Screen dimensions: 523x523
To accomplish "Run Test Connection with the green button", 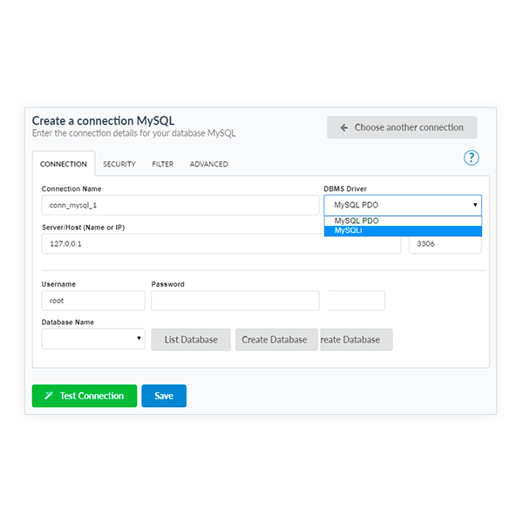I will tap(85, 396).
